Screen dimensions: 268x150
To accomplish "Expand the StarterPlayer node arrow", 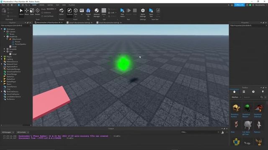I will [2, 82].
